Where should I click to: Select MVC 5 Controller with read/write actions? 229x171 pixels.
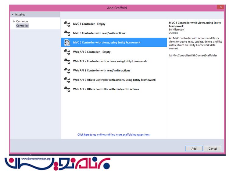click(114, 33)
